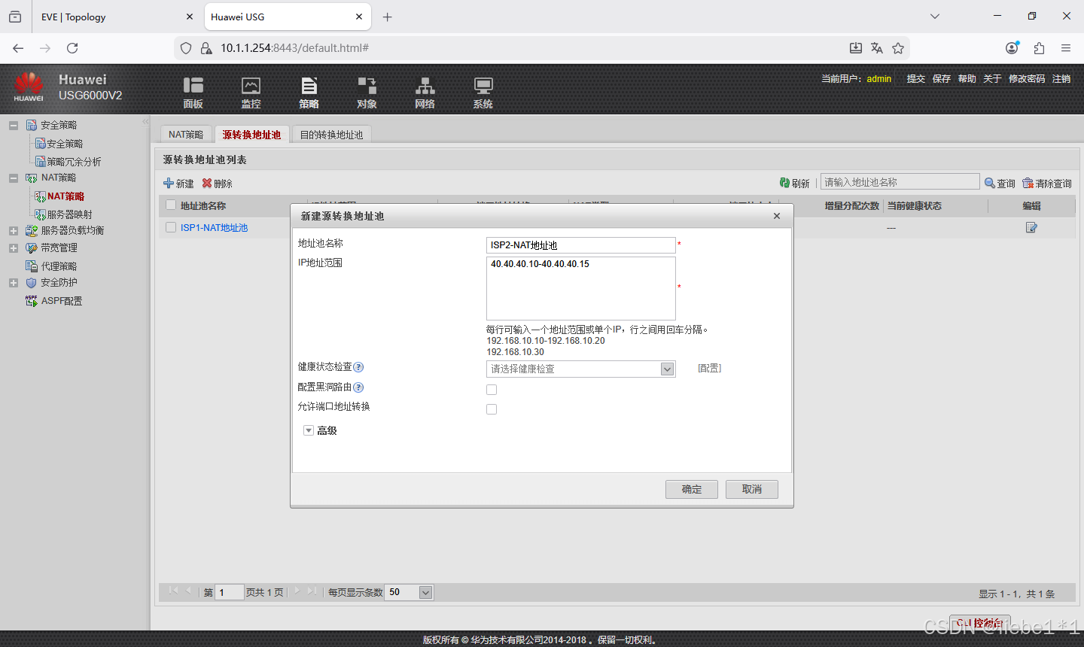Switch to the 目的转换地址池 tab
The width and height of the screenshot is (1084, 647).
tap(331, 135)
